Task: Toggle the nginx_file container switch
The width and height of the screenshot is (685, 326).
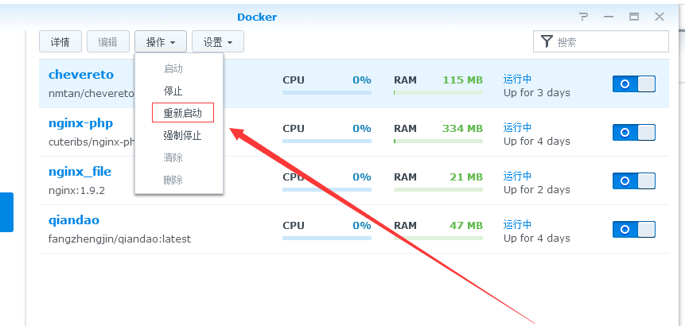Action: coord(634,180)
